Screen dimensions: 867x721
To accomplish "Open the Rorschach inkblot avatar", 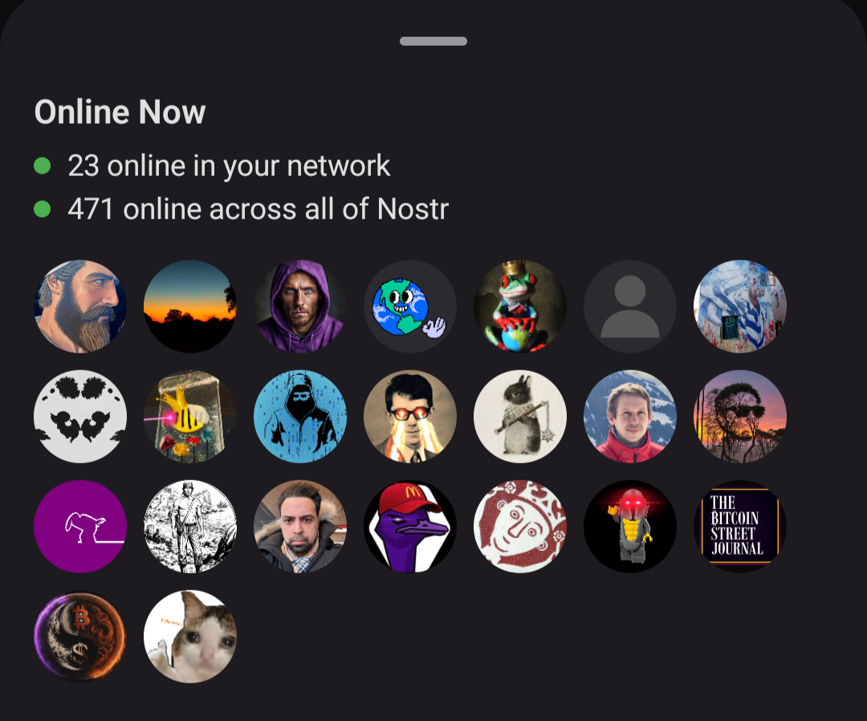I will pos(80,417).
